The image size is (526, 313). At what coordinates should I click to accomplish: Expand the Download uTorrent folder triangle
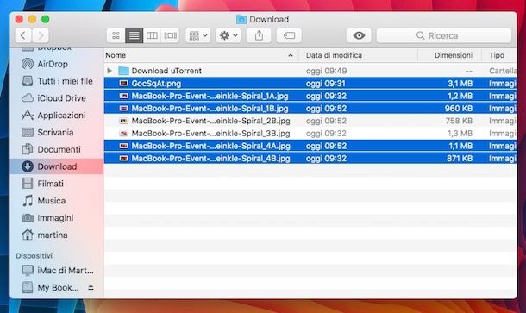[110, 71]
